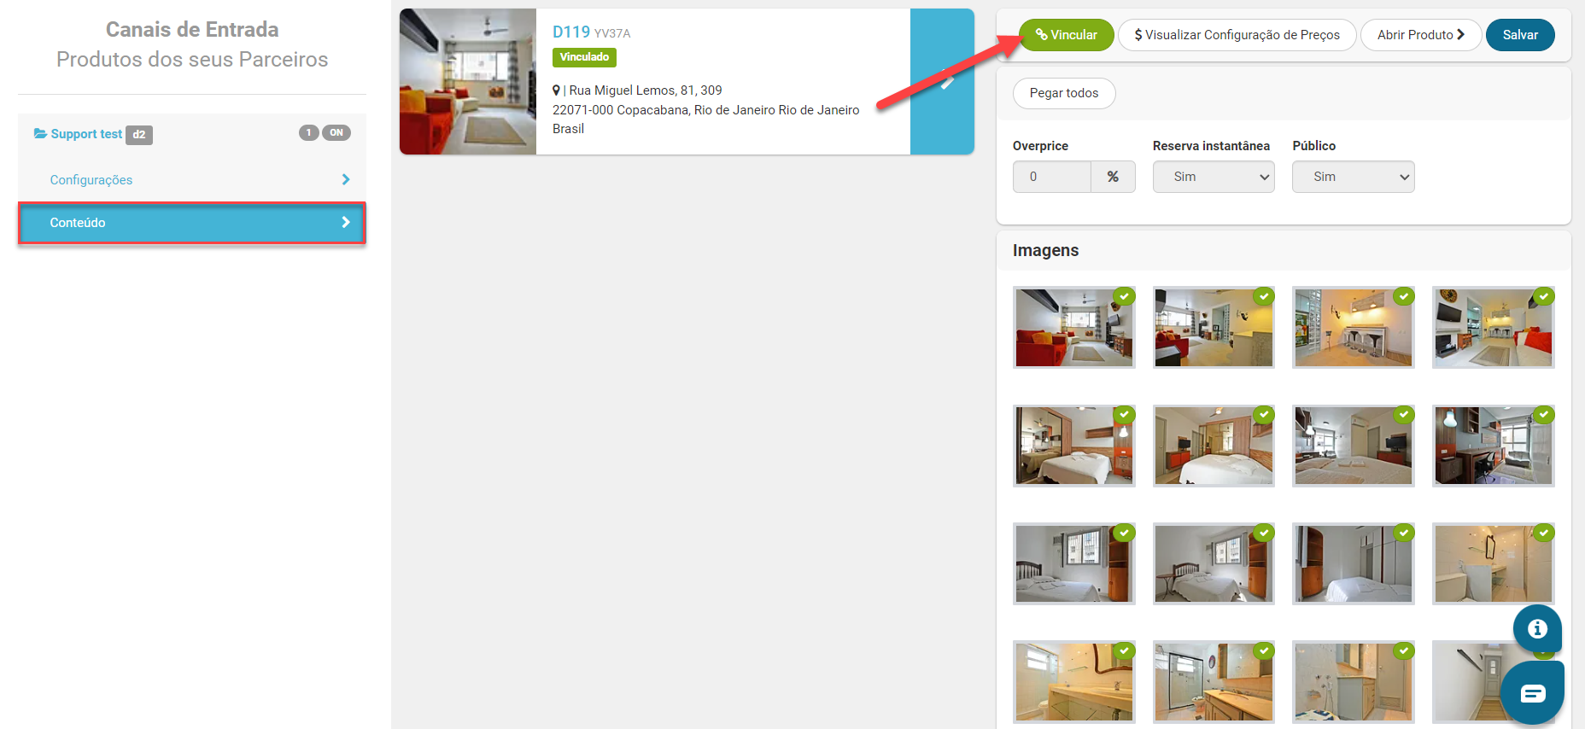Select the Conteúdo menu item

click(192, 223)
